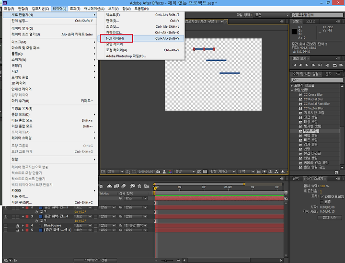Show BlueSquare layer via its visibility box

point(6,226)
